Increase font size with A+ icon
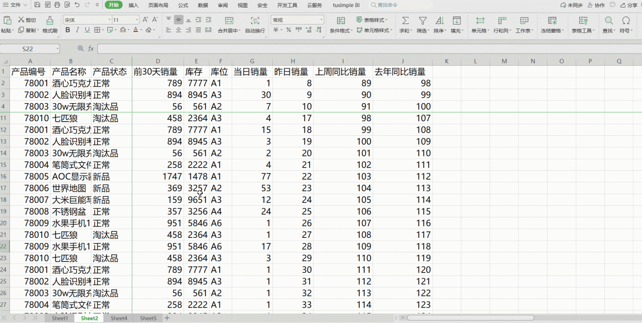Screen dimensions: 642x323 point(145,20)
